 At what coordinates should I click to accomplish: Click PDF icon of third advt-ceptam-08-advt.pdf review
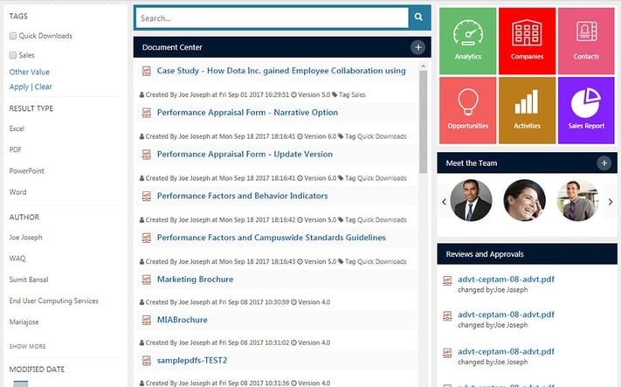(x=447, y=353)
